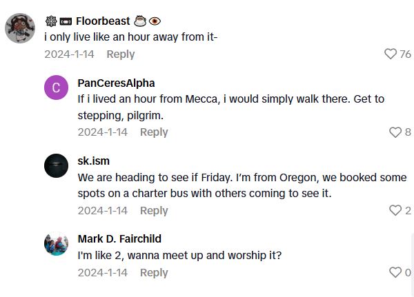Click date stamp under sk.ism's reply
The image size is (414, 297).
(103, 211)
